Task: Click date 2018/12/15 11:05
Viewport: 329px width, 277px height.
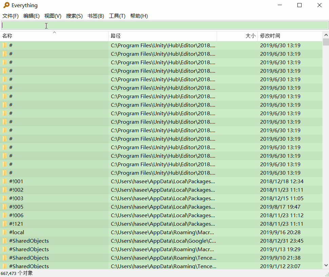Action: (282, 198)
